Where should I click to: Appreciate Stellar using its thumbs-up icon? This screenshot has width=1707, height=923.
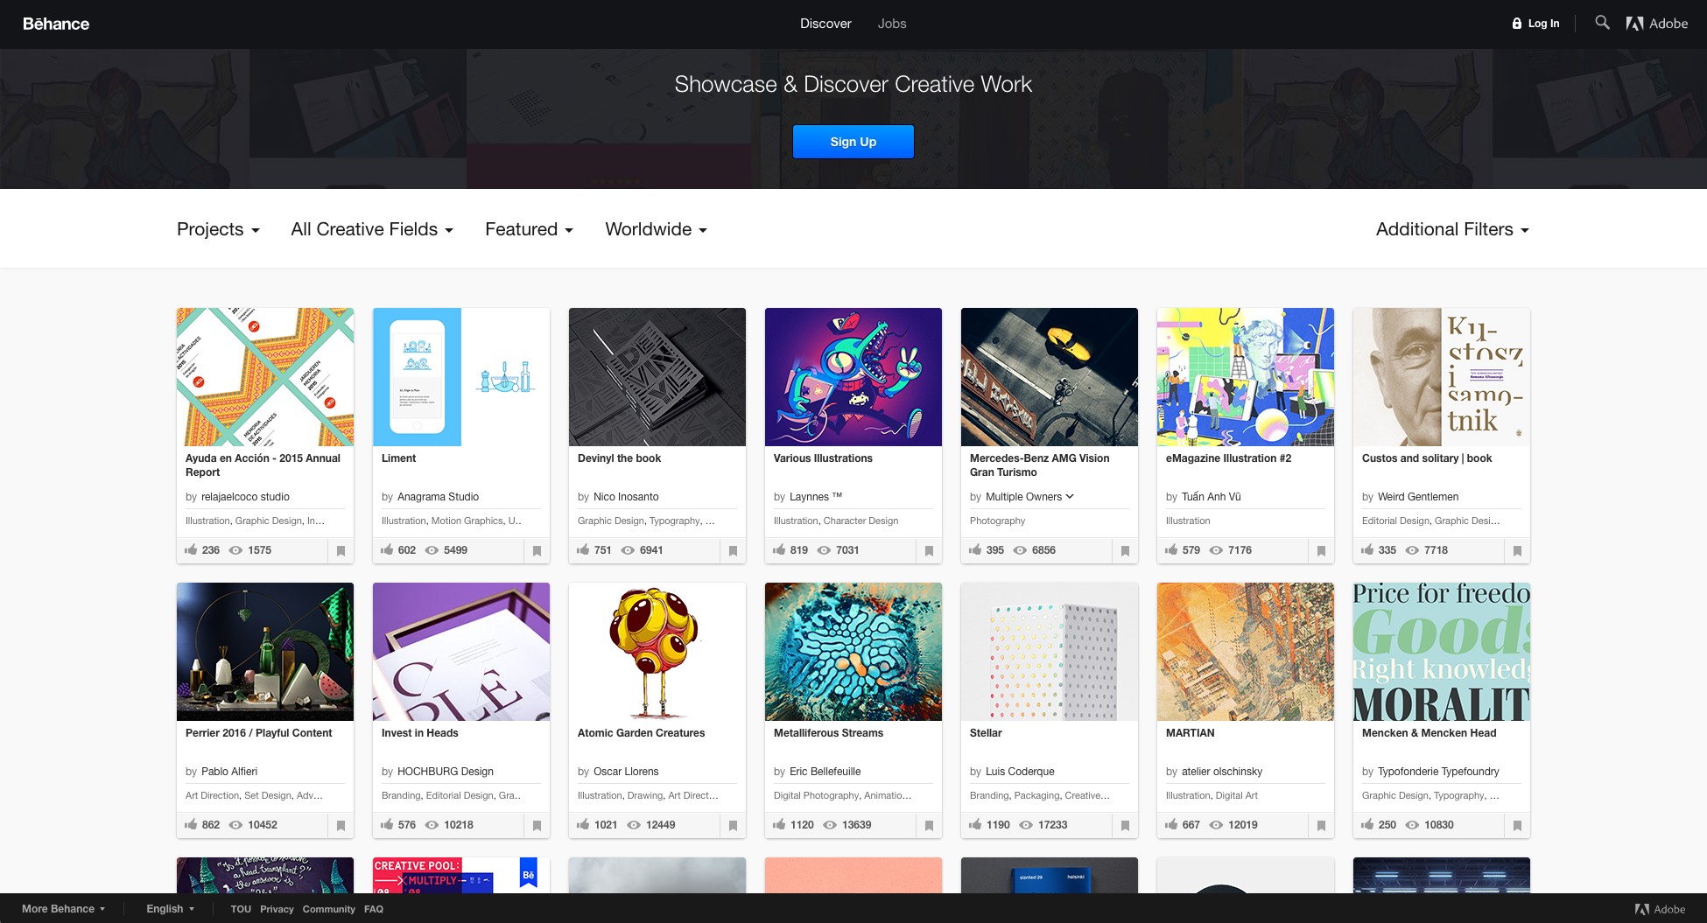975,825
